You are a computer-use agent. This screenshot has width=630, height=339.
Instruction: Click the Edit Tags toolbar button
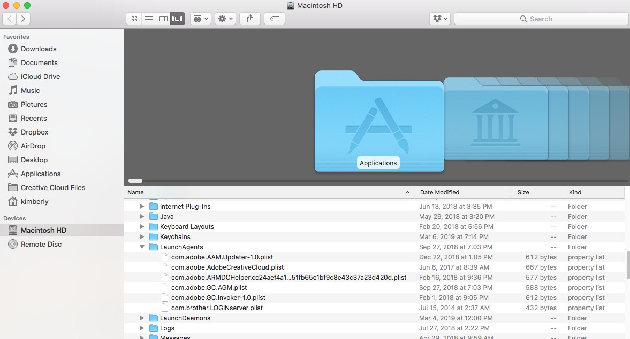(x=275, y=19)
